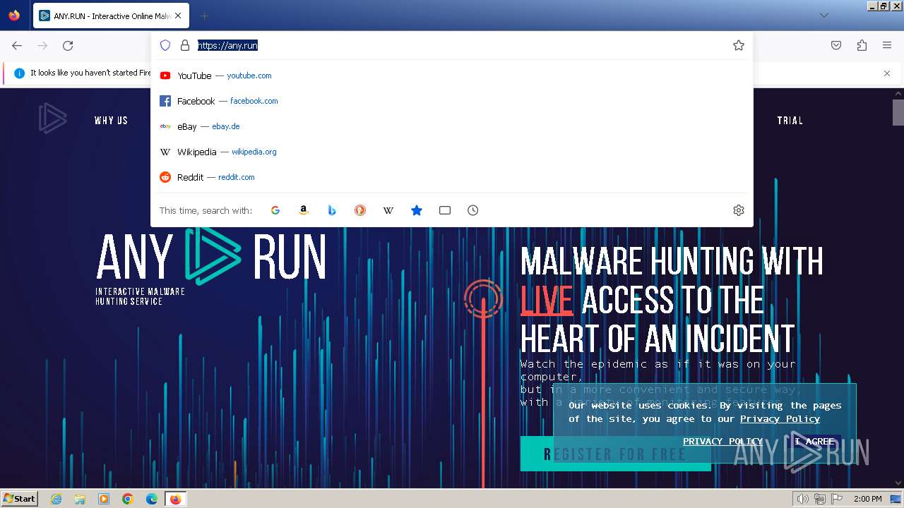Open the Firefox application menu
The width and height of the screenshot is (904, 508).
coord(887,45)
